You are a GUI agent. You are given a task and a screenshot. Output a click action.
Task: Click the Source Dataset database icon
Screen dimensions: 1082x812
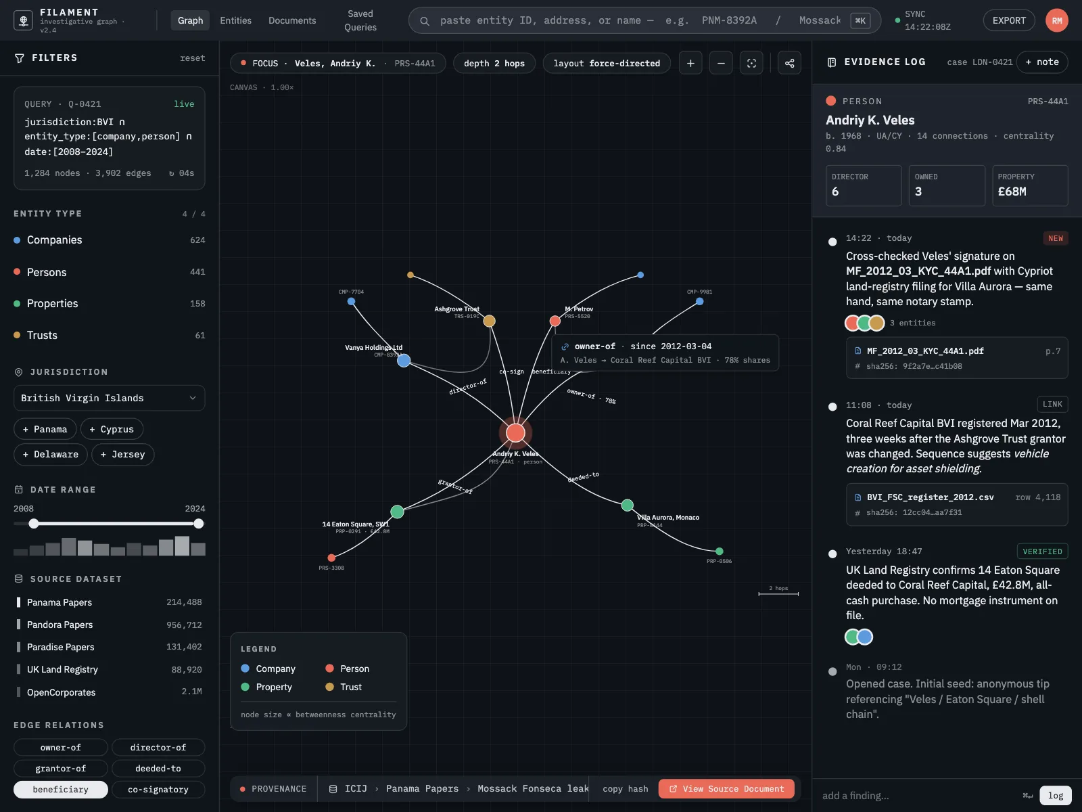point(19,579)
